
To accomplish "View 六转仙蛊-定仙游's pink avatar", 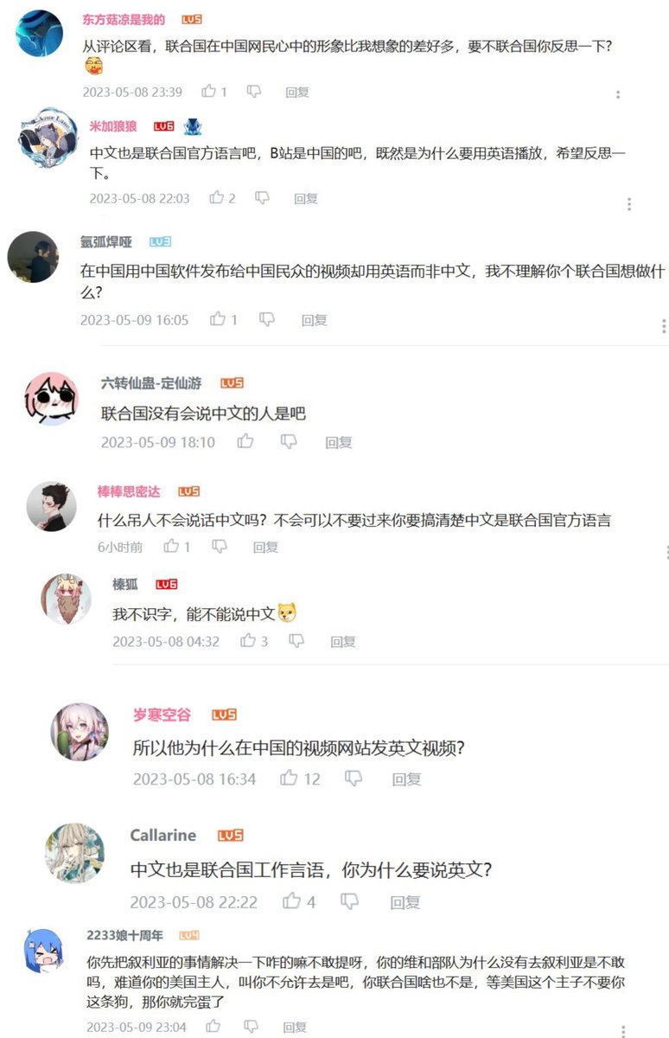I will click(53, 399).
